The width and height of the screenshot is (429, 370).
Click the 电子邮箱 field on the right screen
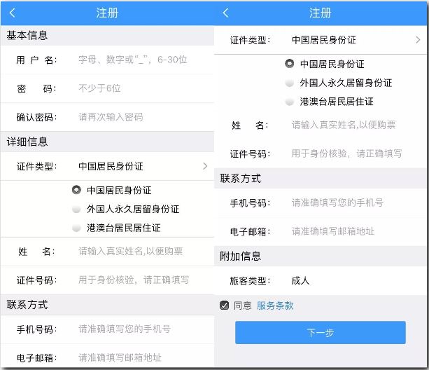(346, 231)
